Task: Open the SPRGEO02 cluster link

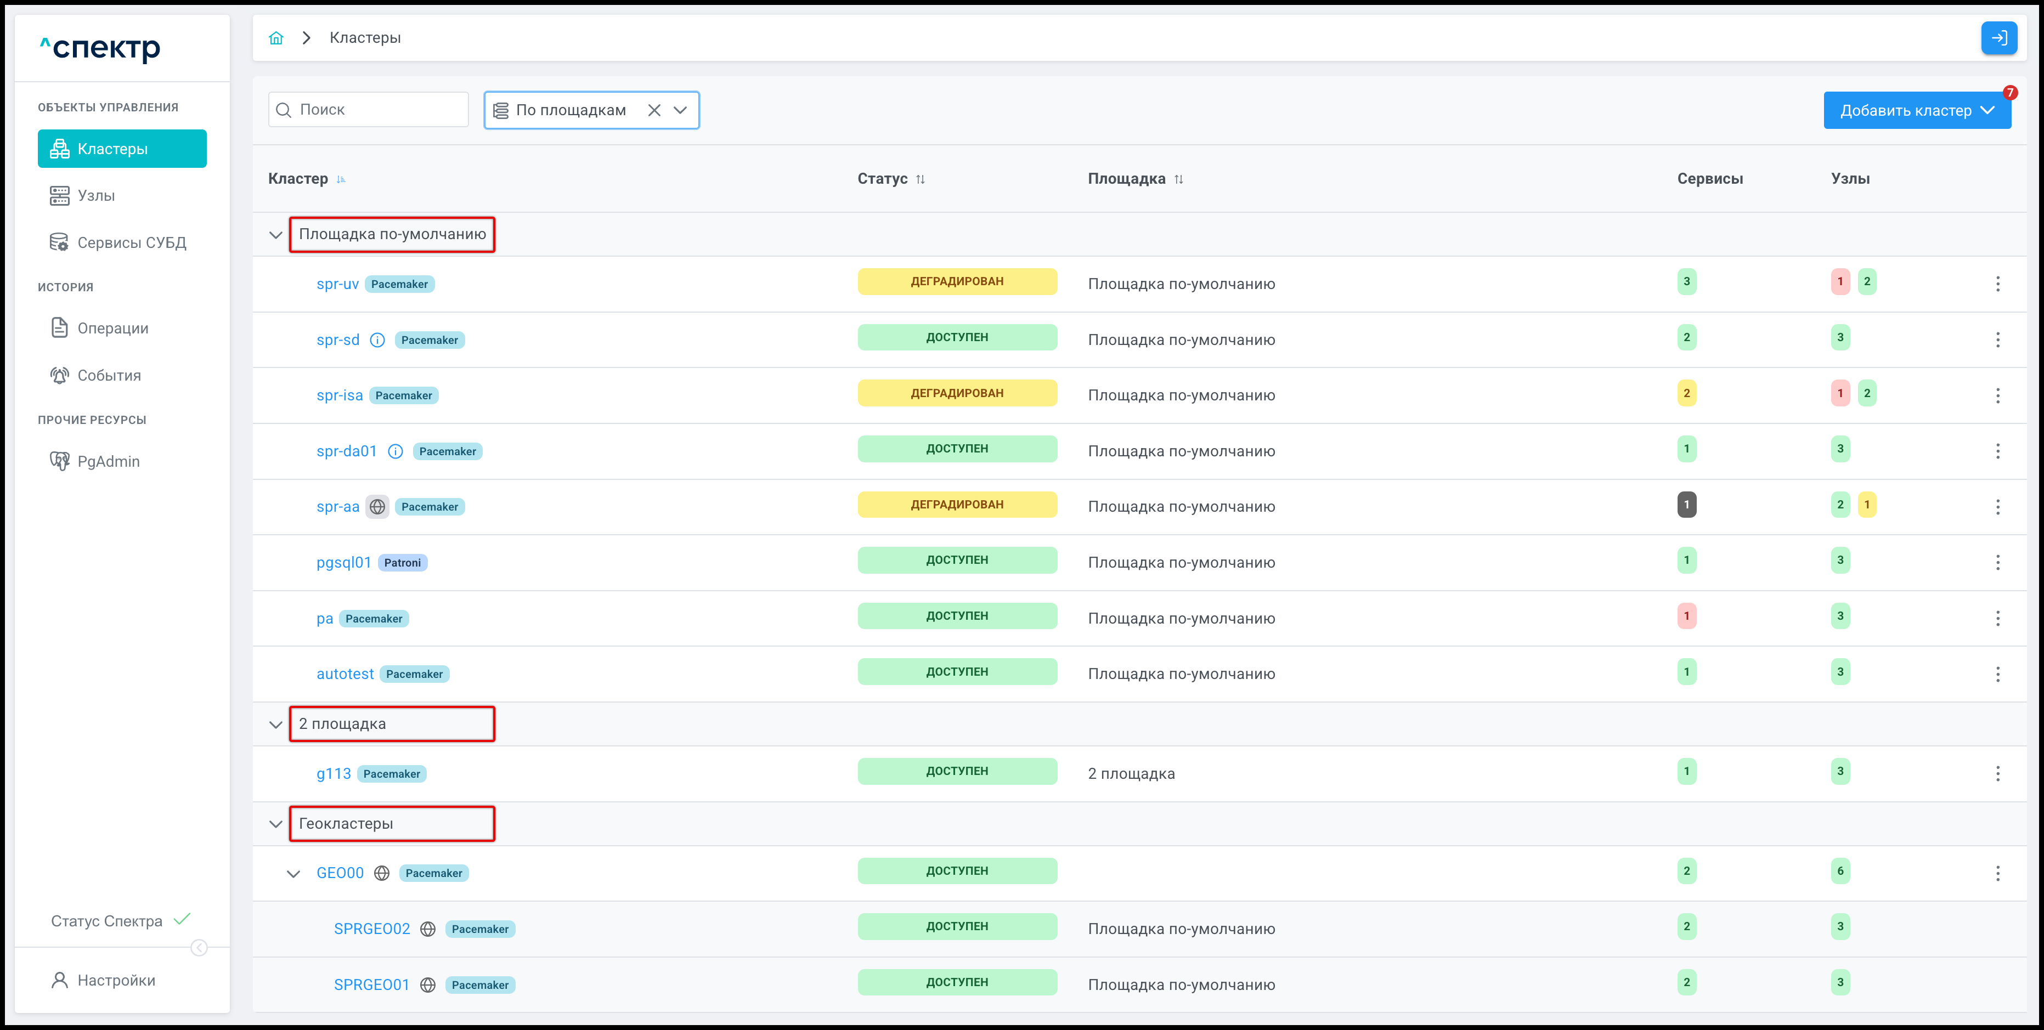Action: (371, 929)
